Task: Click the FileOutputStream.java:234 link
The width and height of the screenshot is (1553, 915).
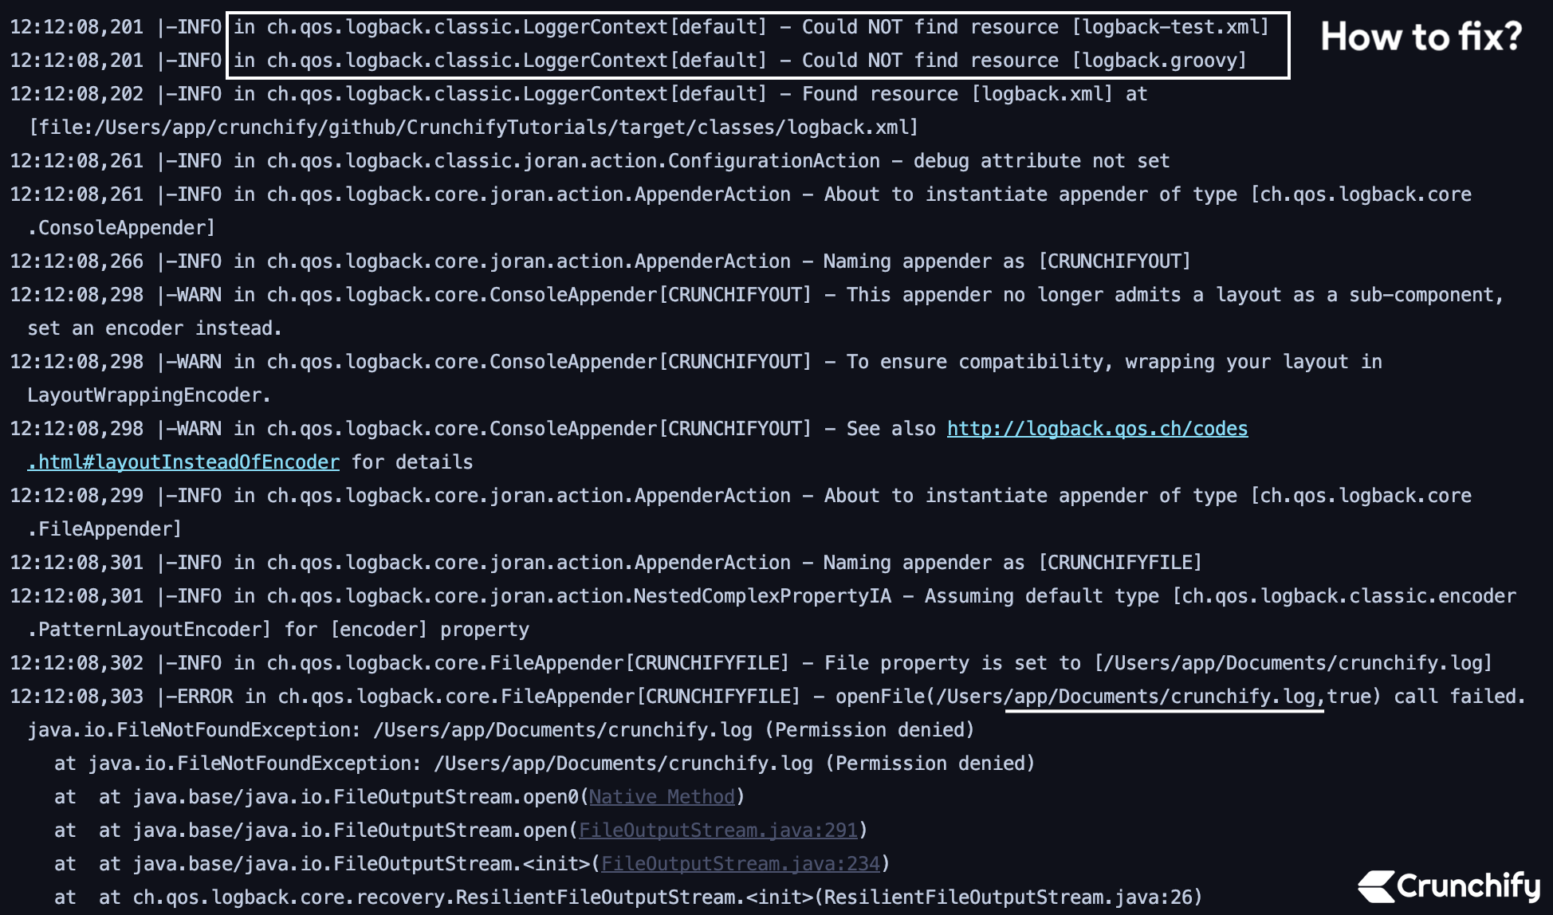Action: (742, 863)
